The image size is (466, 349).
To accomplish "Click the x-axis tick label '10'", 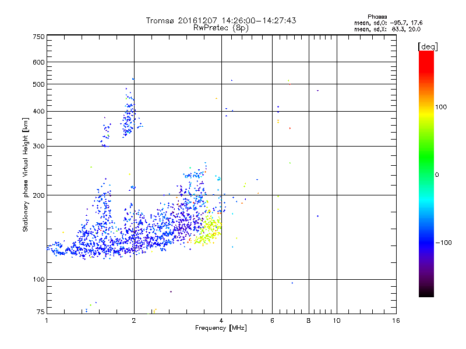I will click(x=337, y=320).
